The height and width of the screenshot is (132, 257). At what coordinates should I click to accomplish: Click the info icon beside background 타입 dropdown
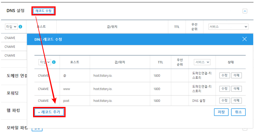[x=20, y=27]
